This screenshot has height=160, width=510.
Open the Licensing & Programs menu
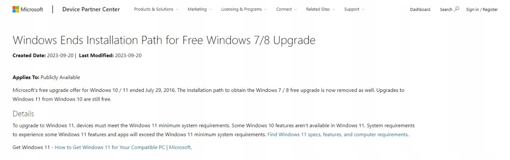241,9
